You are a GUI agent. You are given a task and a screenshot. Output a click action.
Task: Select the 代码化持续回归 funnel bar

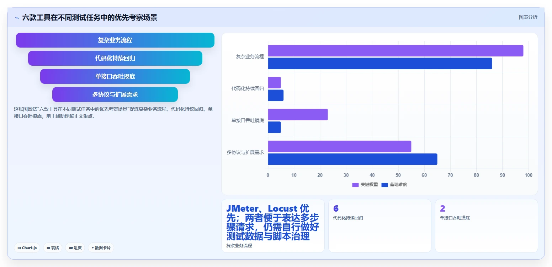[115, 58]
